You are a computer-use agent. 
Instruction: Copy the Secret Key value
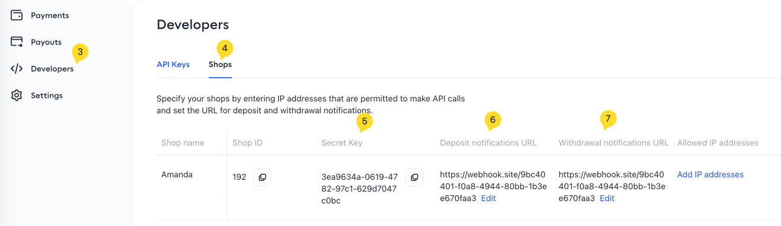click(x=415, y=177)
